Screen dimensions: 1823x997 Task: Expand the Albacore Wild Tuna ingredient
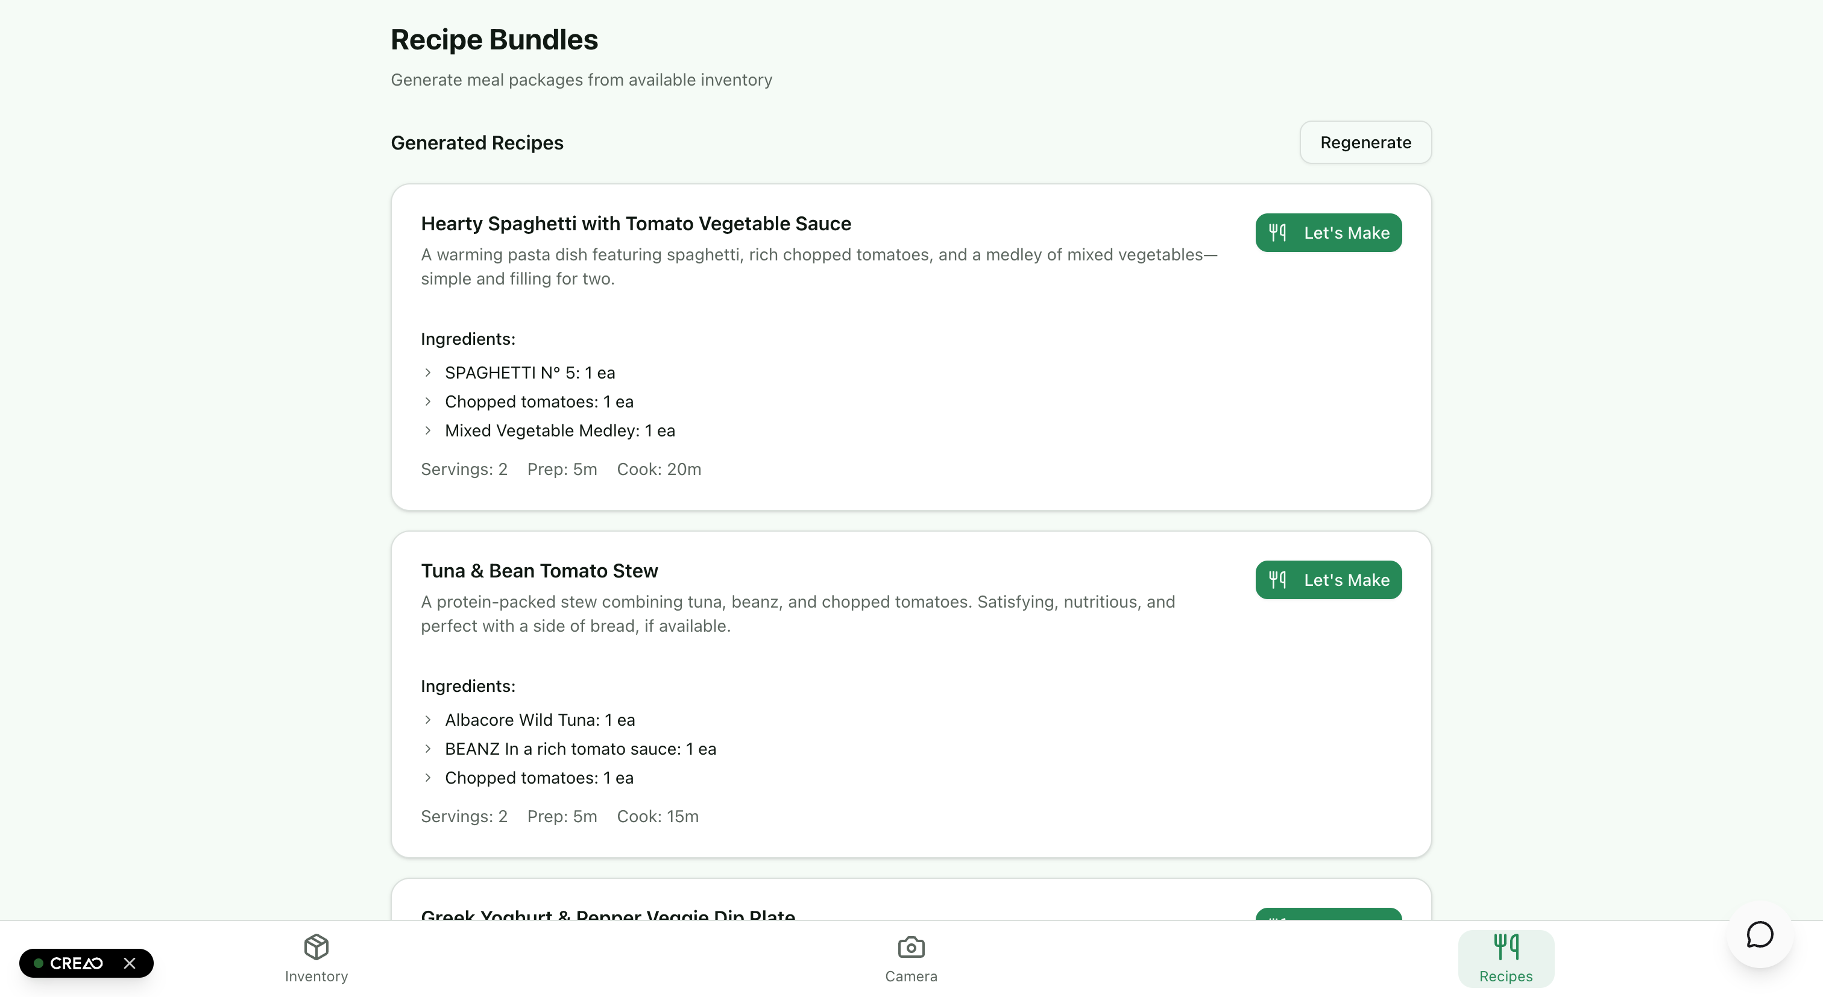click(x=427, y=720)
